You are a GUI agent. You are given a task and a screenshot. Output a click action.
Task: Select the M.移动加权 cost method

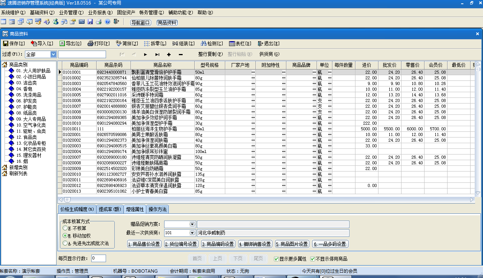point(77,236)
